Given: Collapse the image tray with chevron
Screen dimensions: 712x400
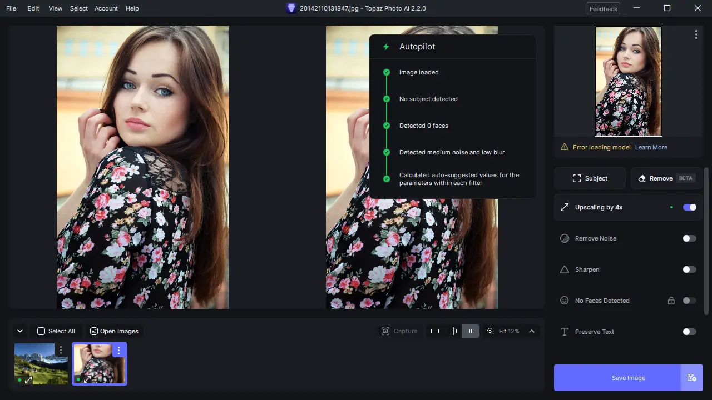Looking at the screenshot, I should 20,331.
